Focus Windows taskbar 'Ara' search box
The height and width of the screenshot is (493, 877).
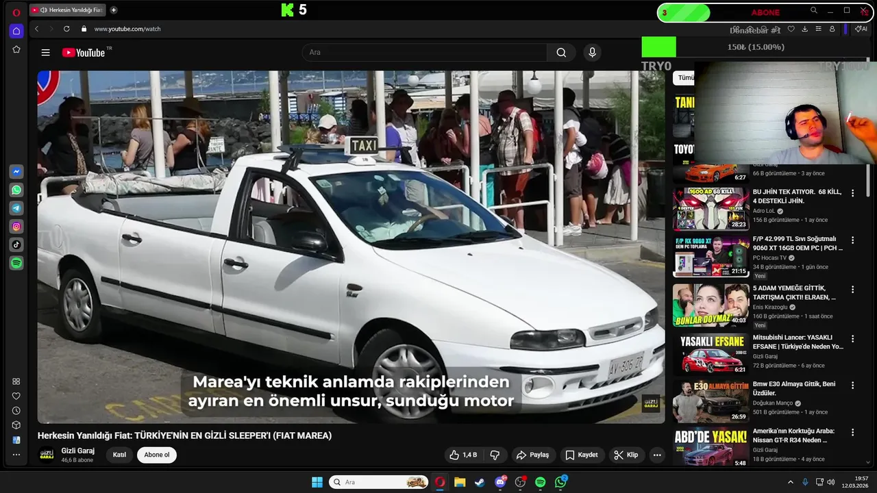click(x=379, y=482)
